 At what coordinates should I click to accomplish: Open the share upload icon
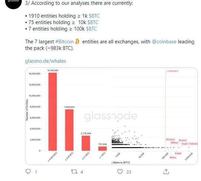click(x=166, y=172)
